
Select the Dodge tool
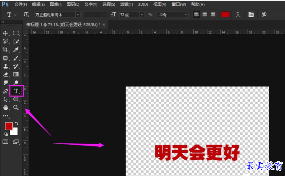coord(16,83)
